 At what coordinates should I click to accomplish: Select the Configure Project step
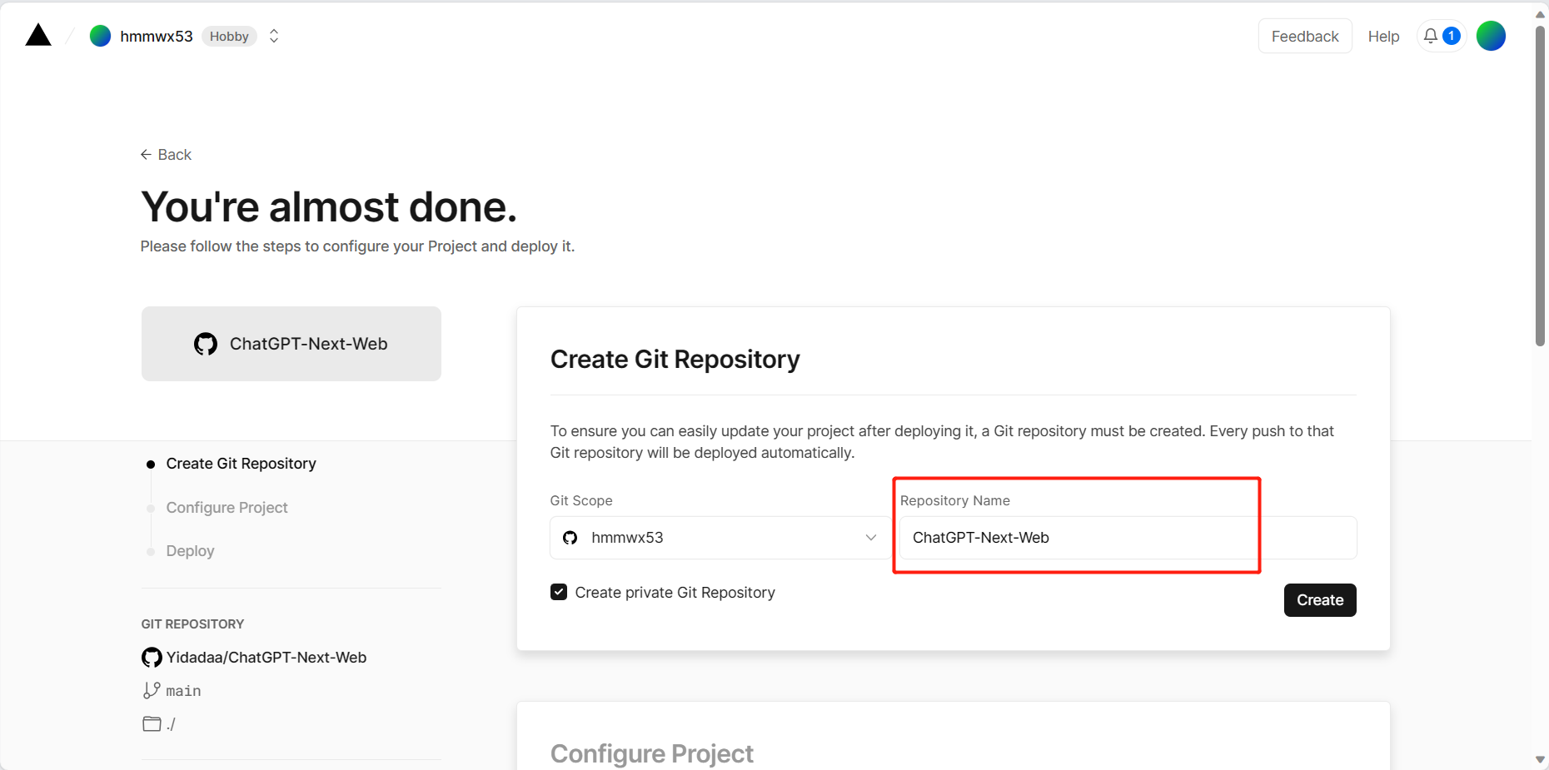pyautogui.click(x=227, y=508)
